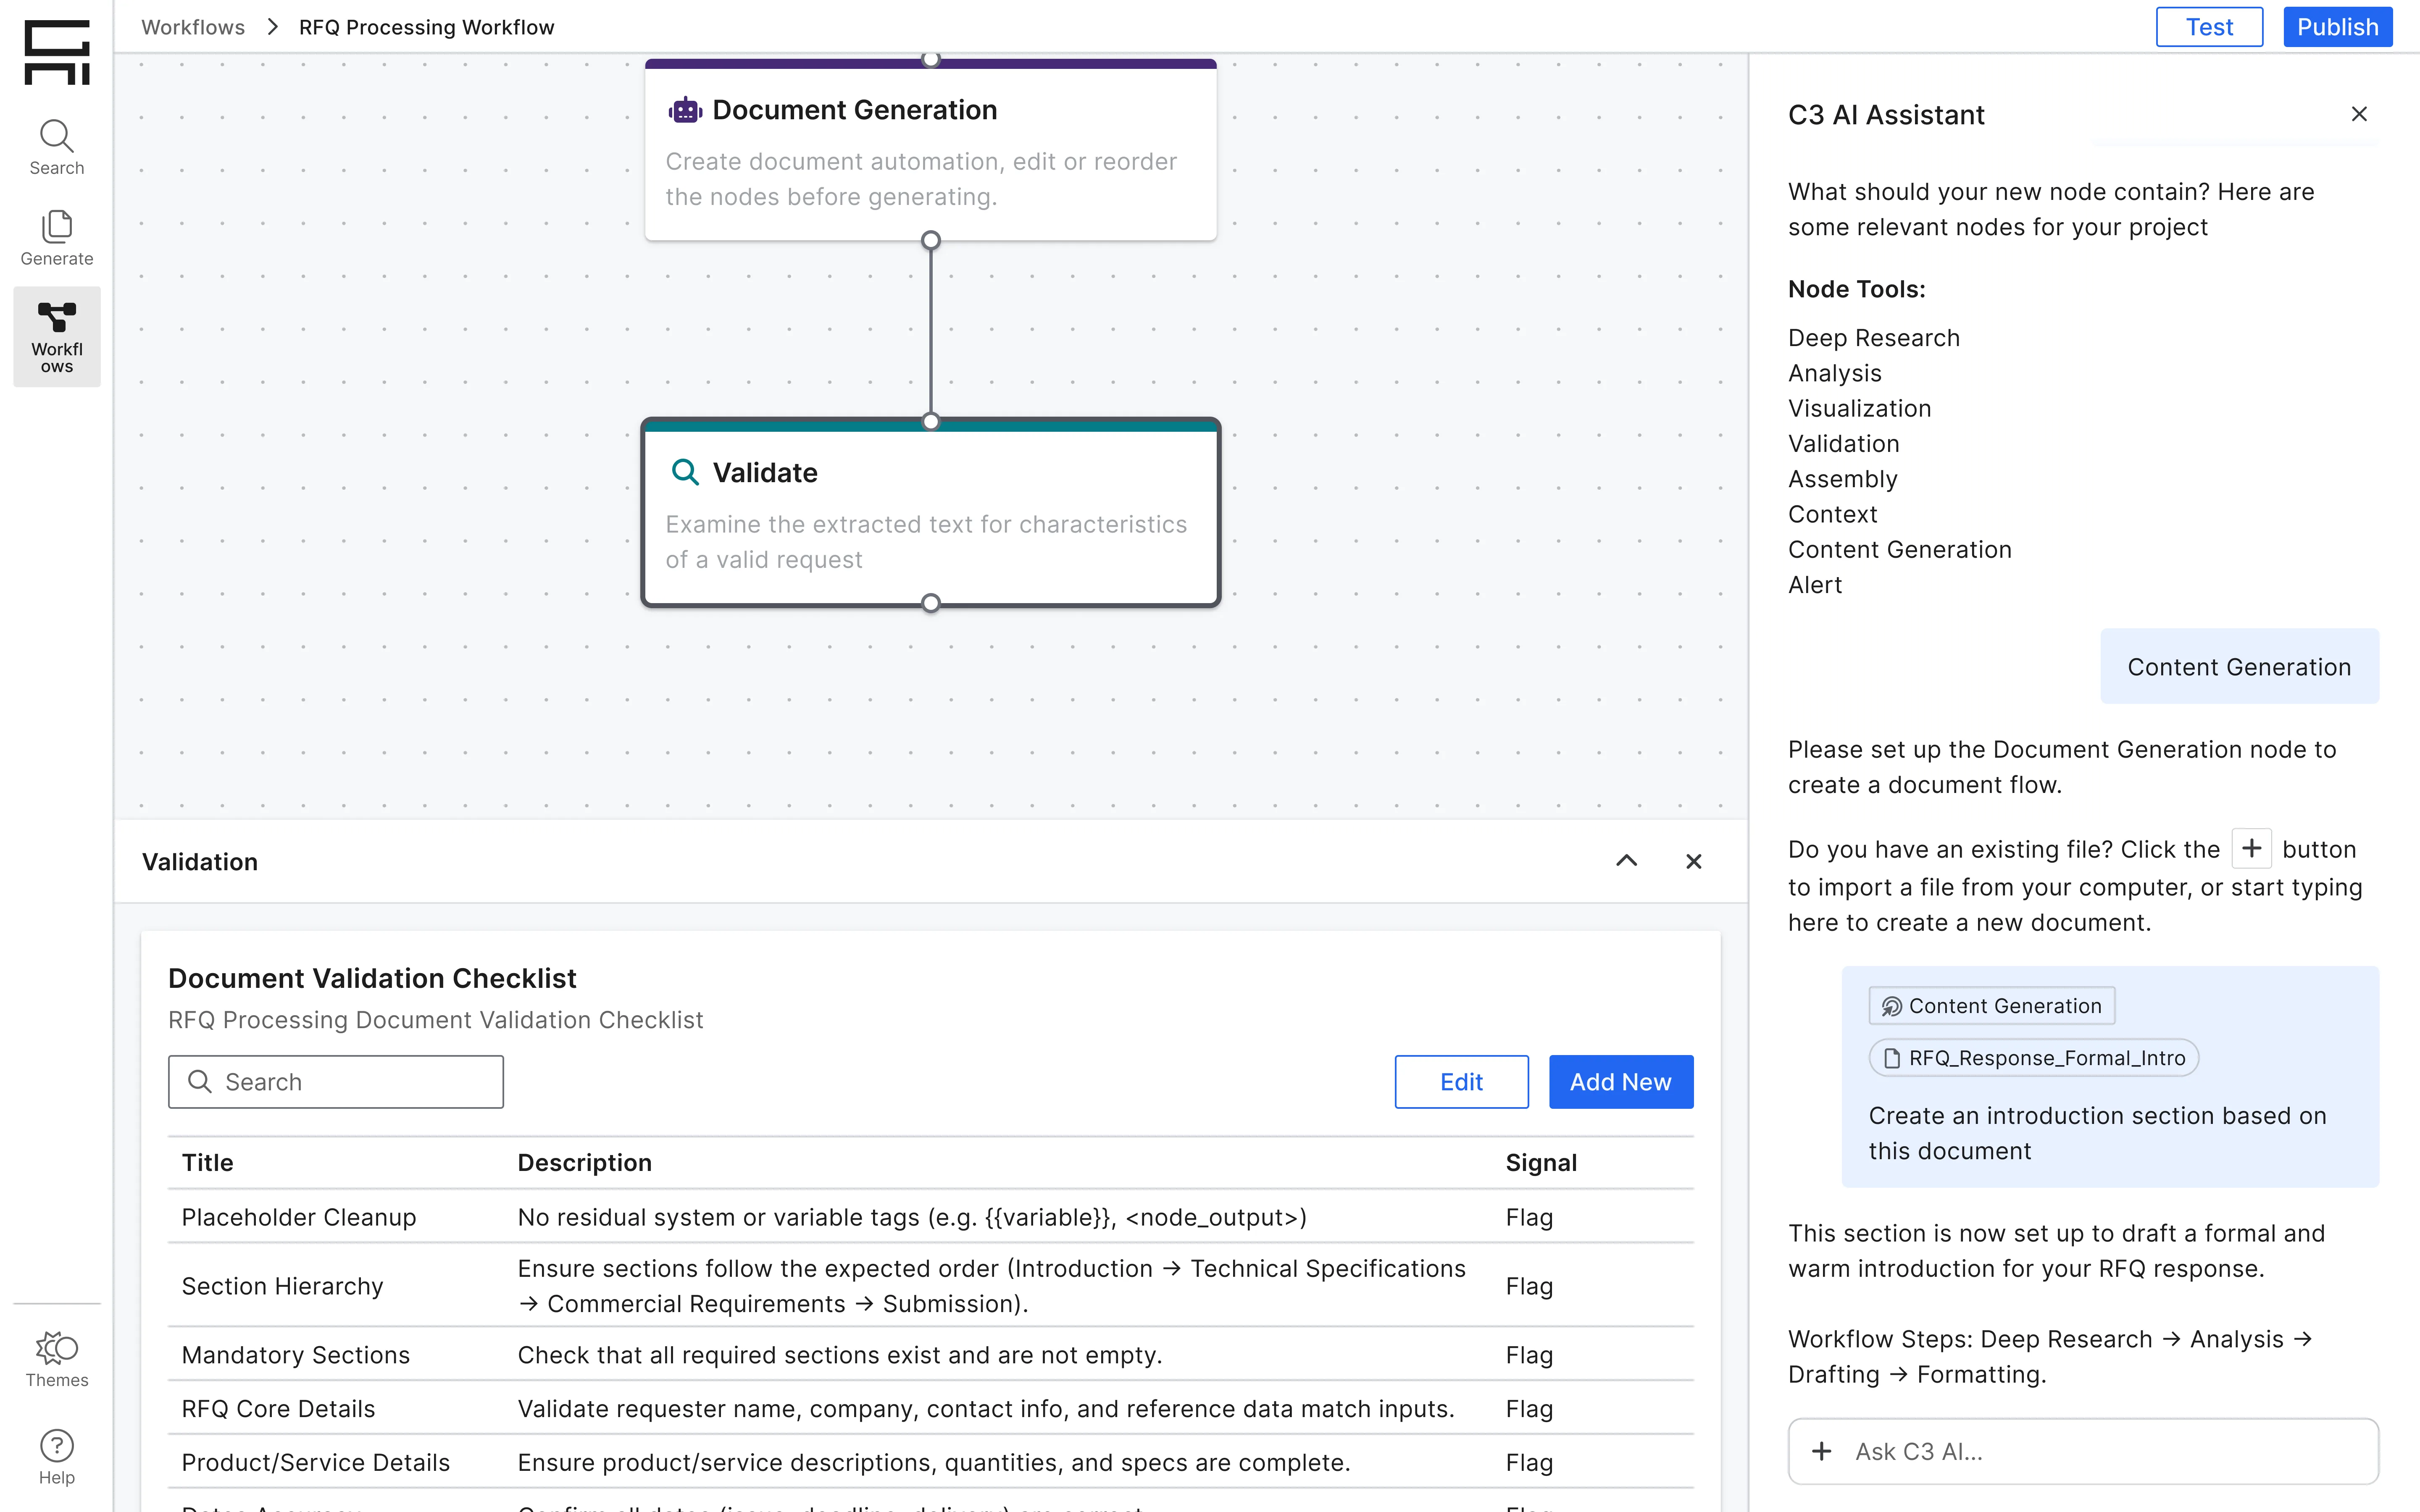Click the Description column header

(x=584, y=1162)
